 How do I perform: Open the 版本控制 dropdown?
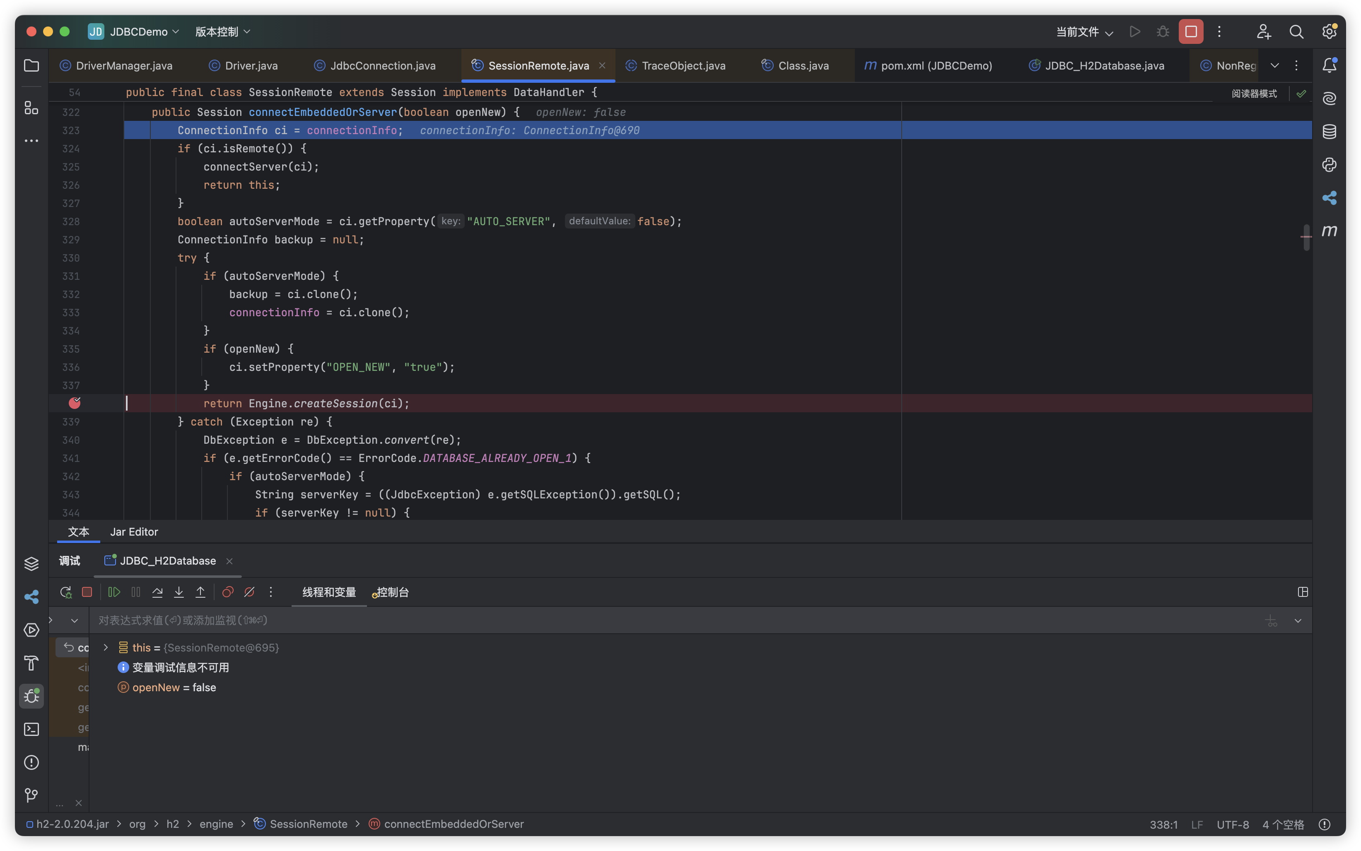(223, 31)
